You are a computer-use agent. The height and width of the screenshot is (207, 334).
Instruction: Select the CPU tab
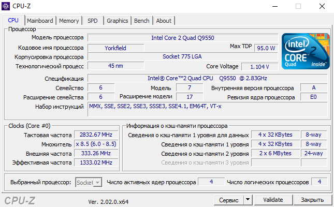click(13, 20)
